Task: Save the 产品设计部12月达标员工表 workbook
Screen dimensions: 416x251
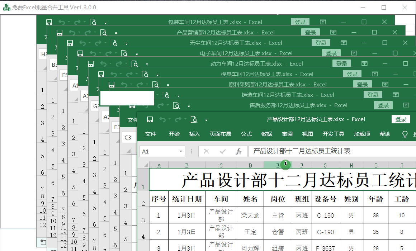Action: tap(150, 119)
